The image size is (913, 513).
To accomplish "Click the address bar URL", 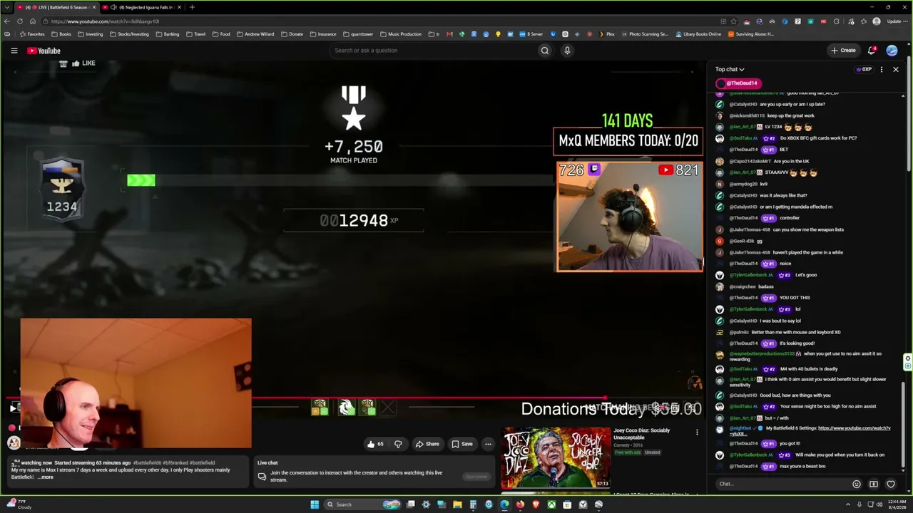I will pos(105,21).
